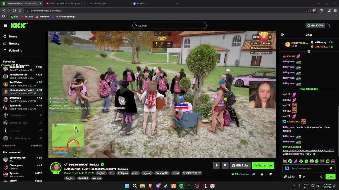This screenshot has width=339, height=190.
Task: Open Steam from the taskbar
Action: click(166, 186)
